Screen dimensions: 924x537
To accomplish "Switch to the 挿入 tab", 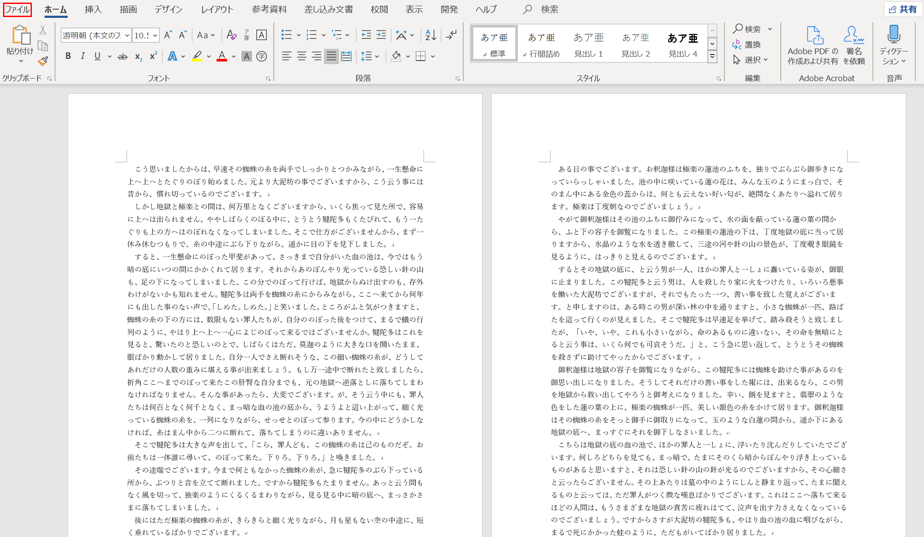I will click(93, 9).
